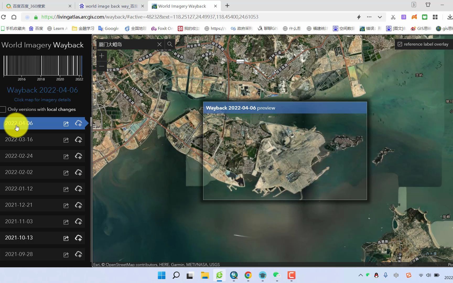Image resolution: width=453 pixels, height=283 pixels.
Task: Open web map icon for 2022-02-02
Action: pos(66,173)
